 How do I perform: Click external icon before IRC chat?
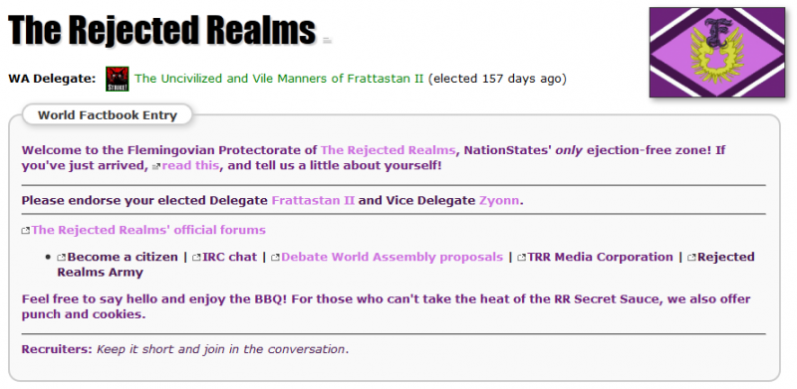click(x=196, y=258)
